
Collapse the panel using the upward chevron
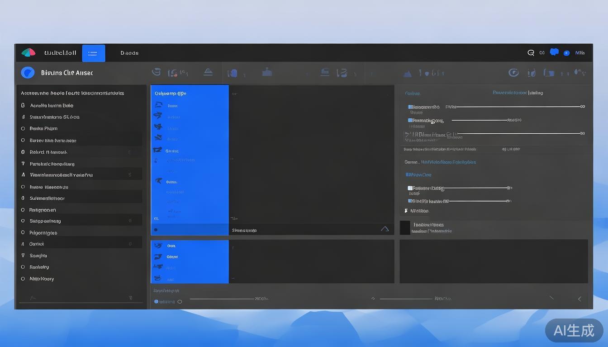click(x=385, y=229)
